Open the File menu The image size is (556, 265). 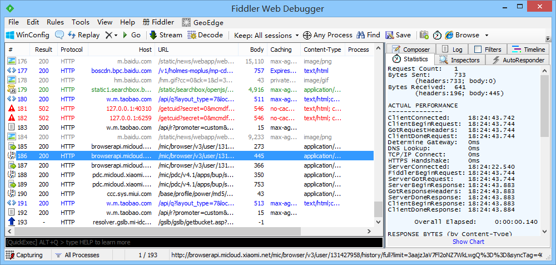coord(13,22)
